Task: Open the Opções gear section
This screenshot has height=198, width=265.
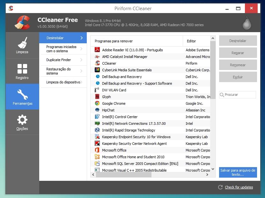Action: pyautogui.click(x=22, y=122)
